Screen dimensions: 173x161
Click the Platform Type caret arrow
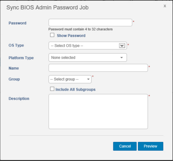point(122,58)
